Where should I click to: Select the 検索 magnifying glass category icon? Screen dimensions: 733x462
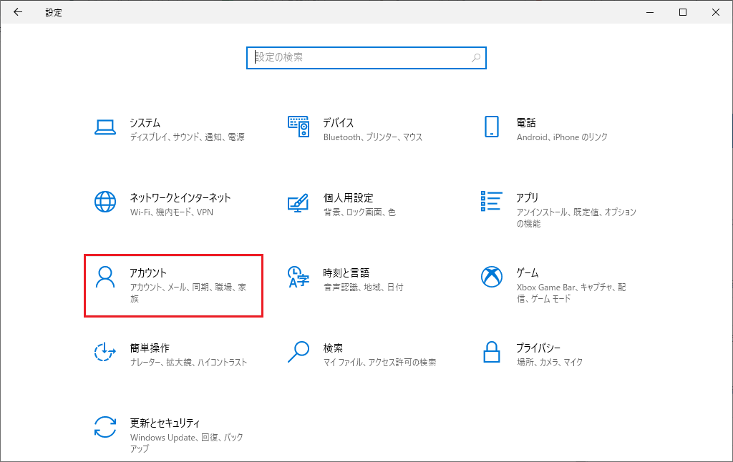click(298, 352)
